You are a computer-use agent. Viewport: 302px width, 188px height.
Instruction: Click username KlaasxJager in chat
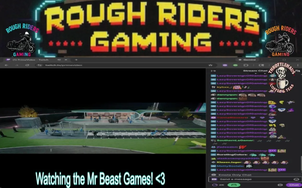(x=229, y=162)
